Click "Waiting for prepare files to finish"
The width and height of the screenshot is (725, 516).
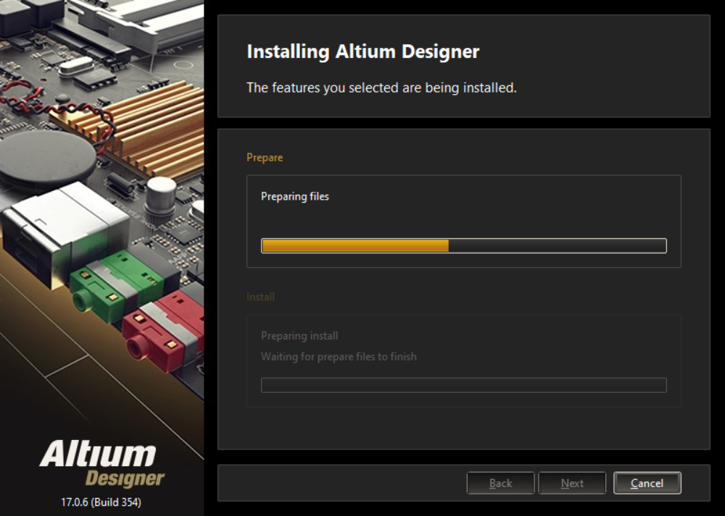point(339,356)
